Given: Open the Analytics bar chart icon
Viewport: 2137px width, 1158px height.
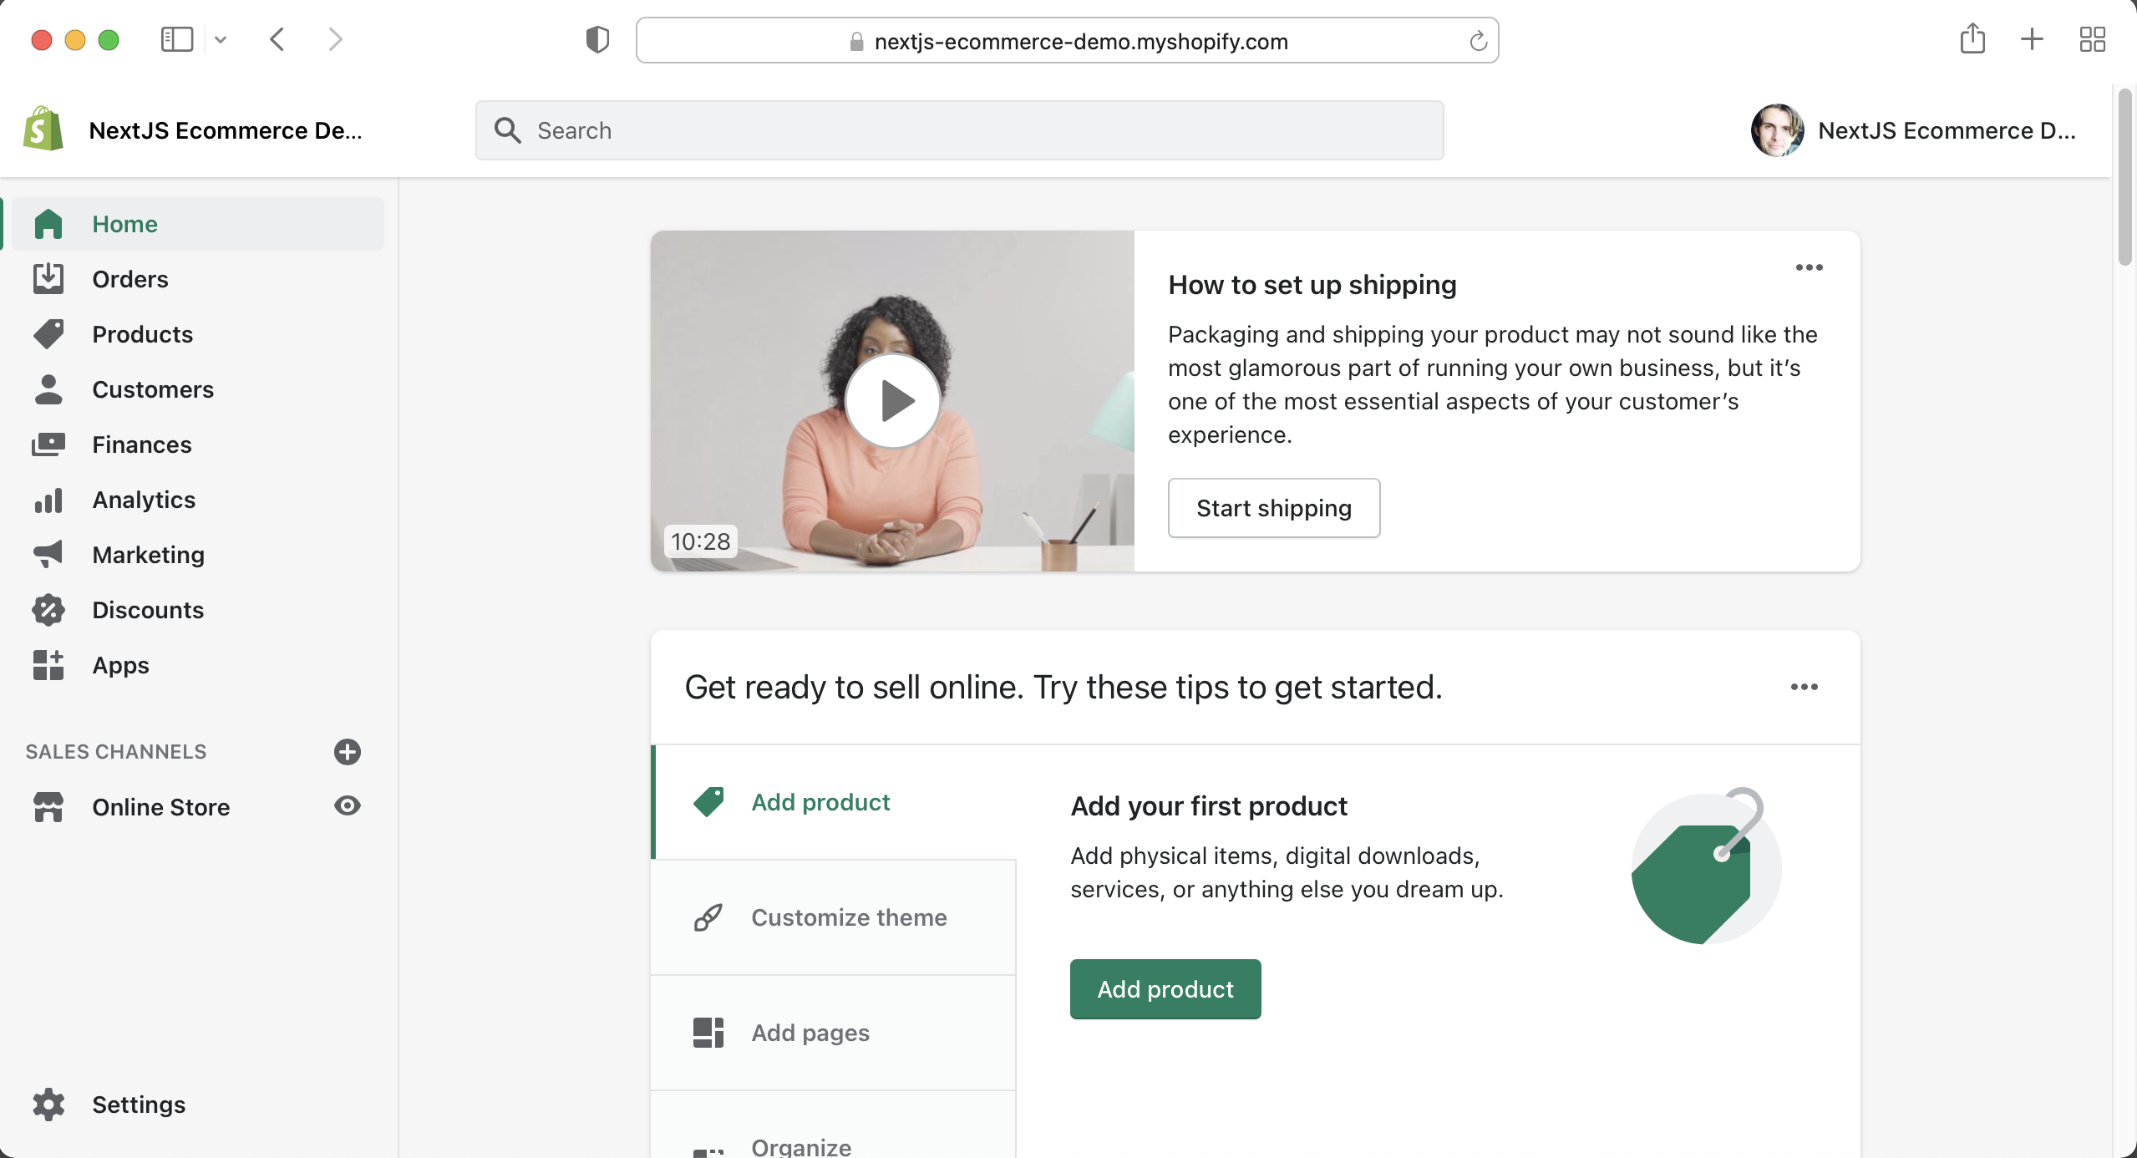Looking at the screenshot, I should [x=48, y=500].
